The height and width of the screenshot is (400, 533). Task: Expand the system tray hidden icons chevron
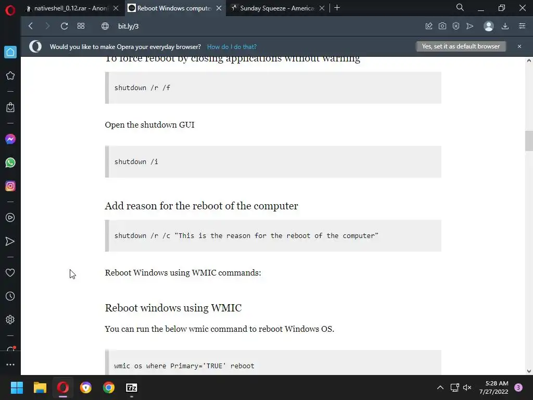(440, 387)
